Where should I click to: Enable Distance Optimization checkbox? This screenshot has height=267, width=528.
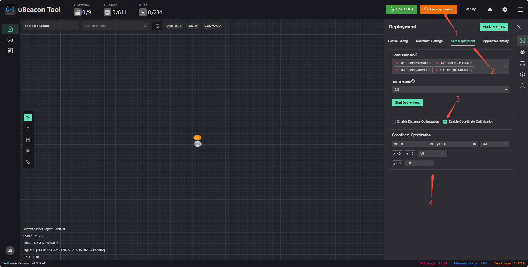(394, 122)
